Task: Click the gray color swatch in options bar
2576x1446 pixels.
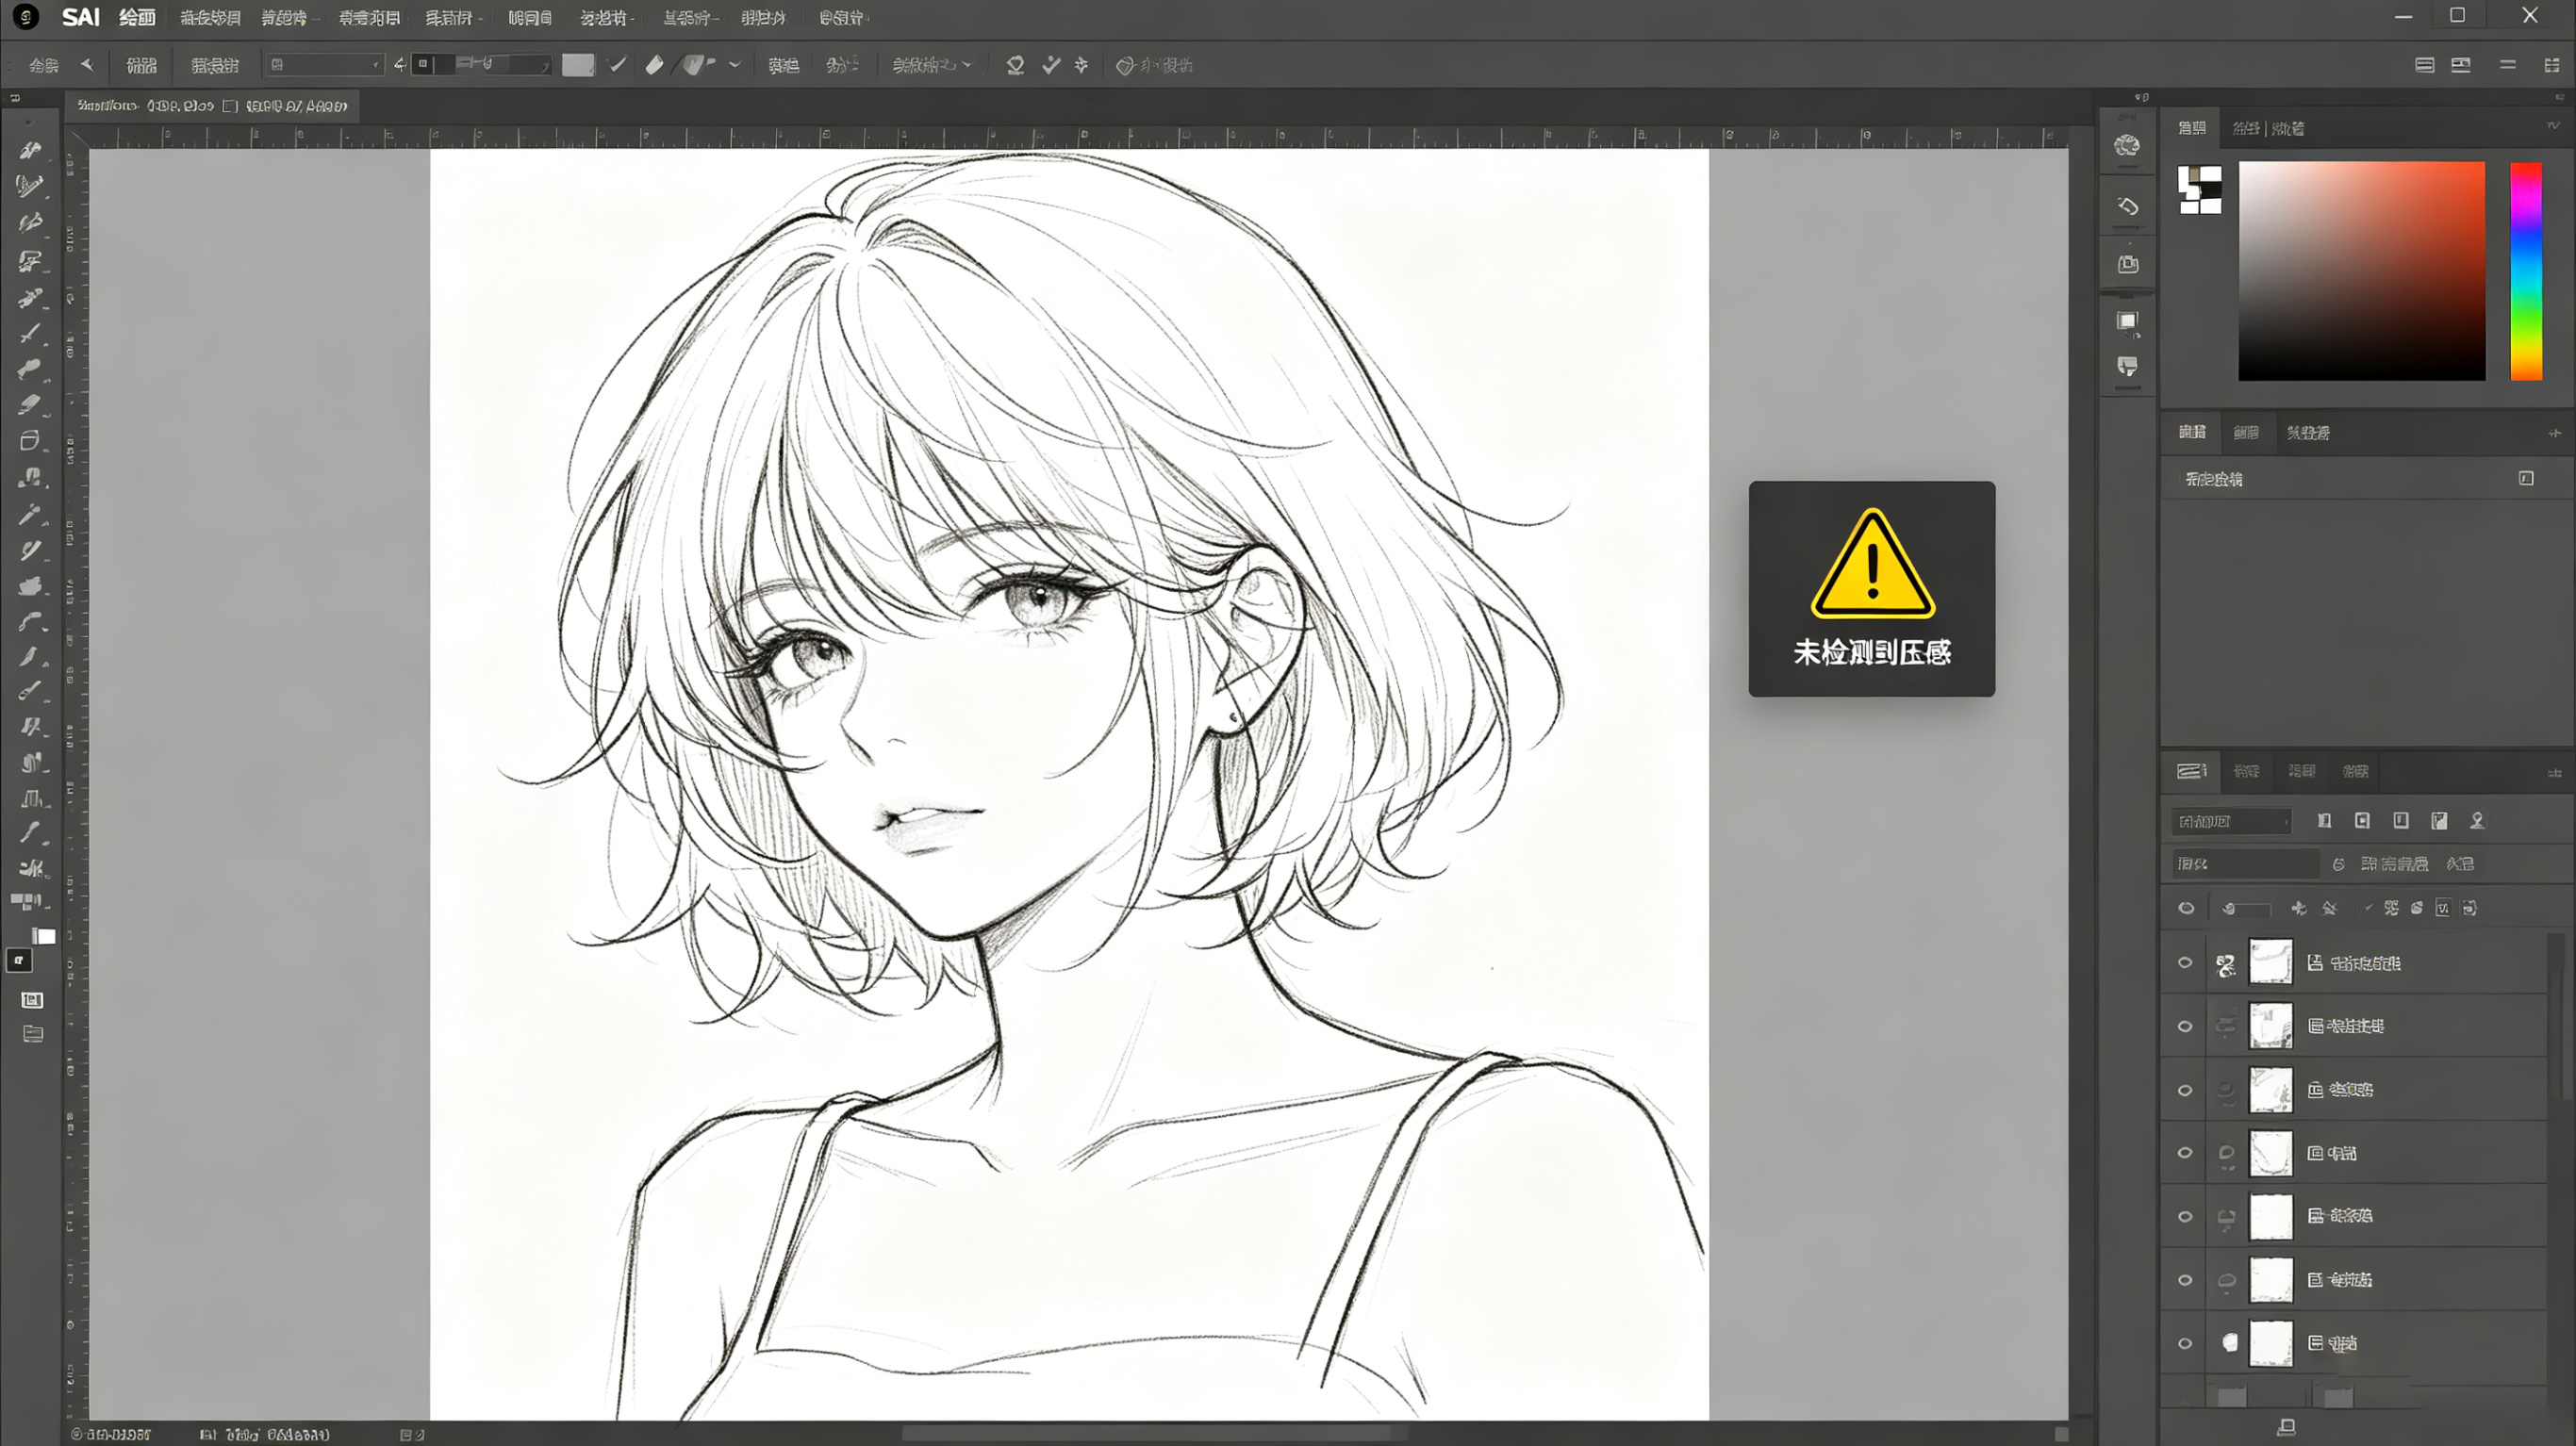Action: click(578, 65)
